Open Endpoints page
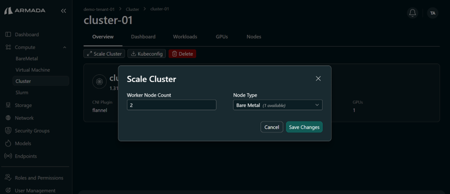The width and height of the screenshot is (450, 194). tap(26, 156)
